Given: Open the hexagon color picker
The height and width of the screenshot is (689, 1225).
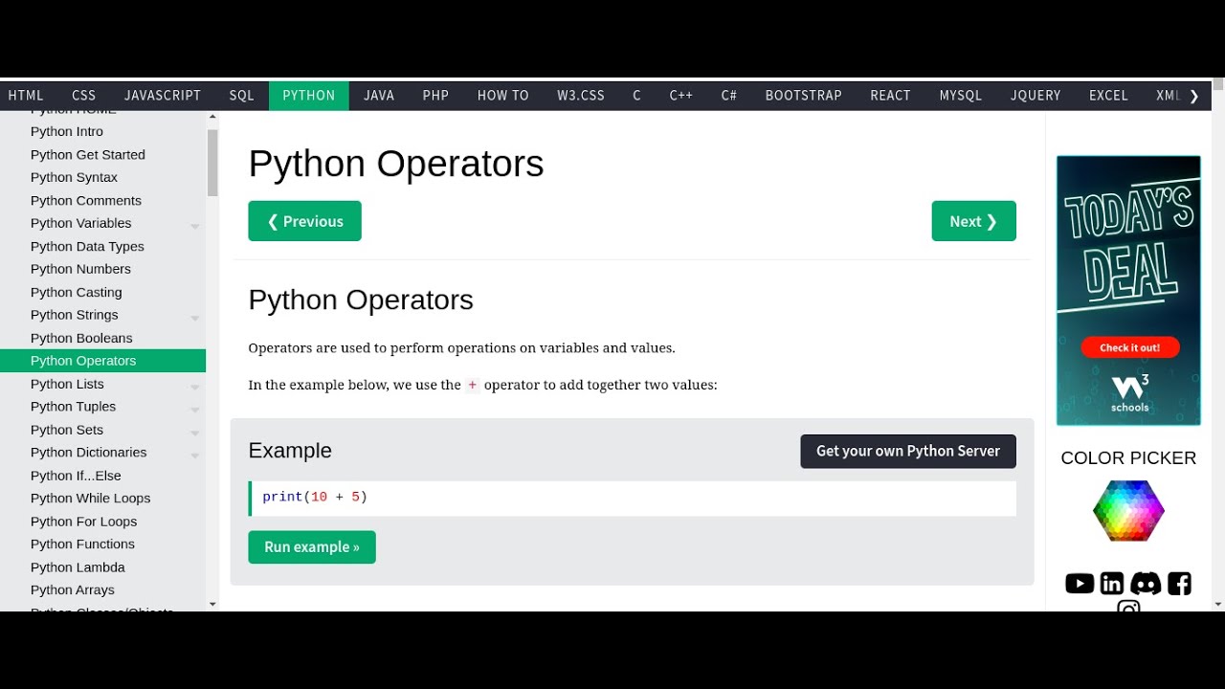Looking at the screenshot, I should click(x=1128, y=511).
